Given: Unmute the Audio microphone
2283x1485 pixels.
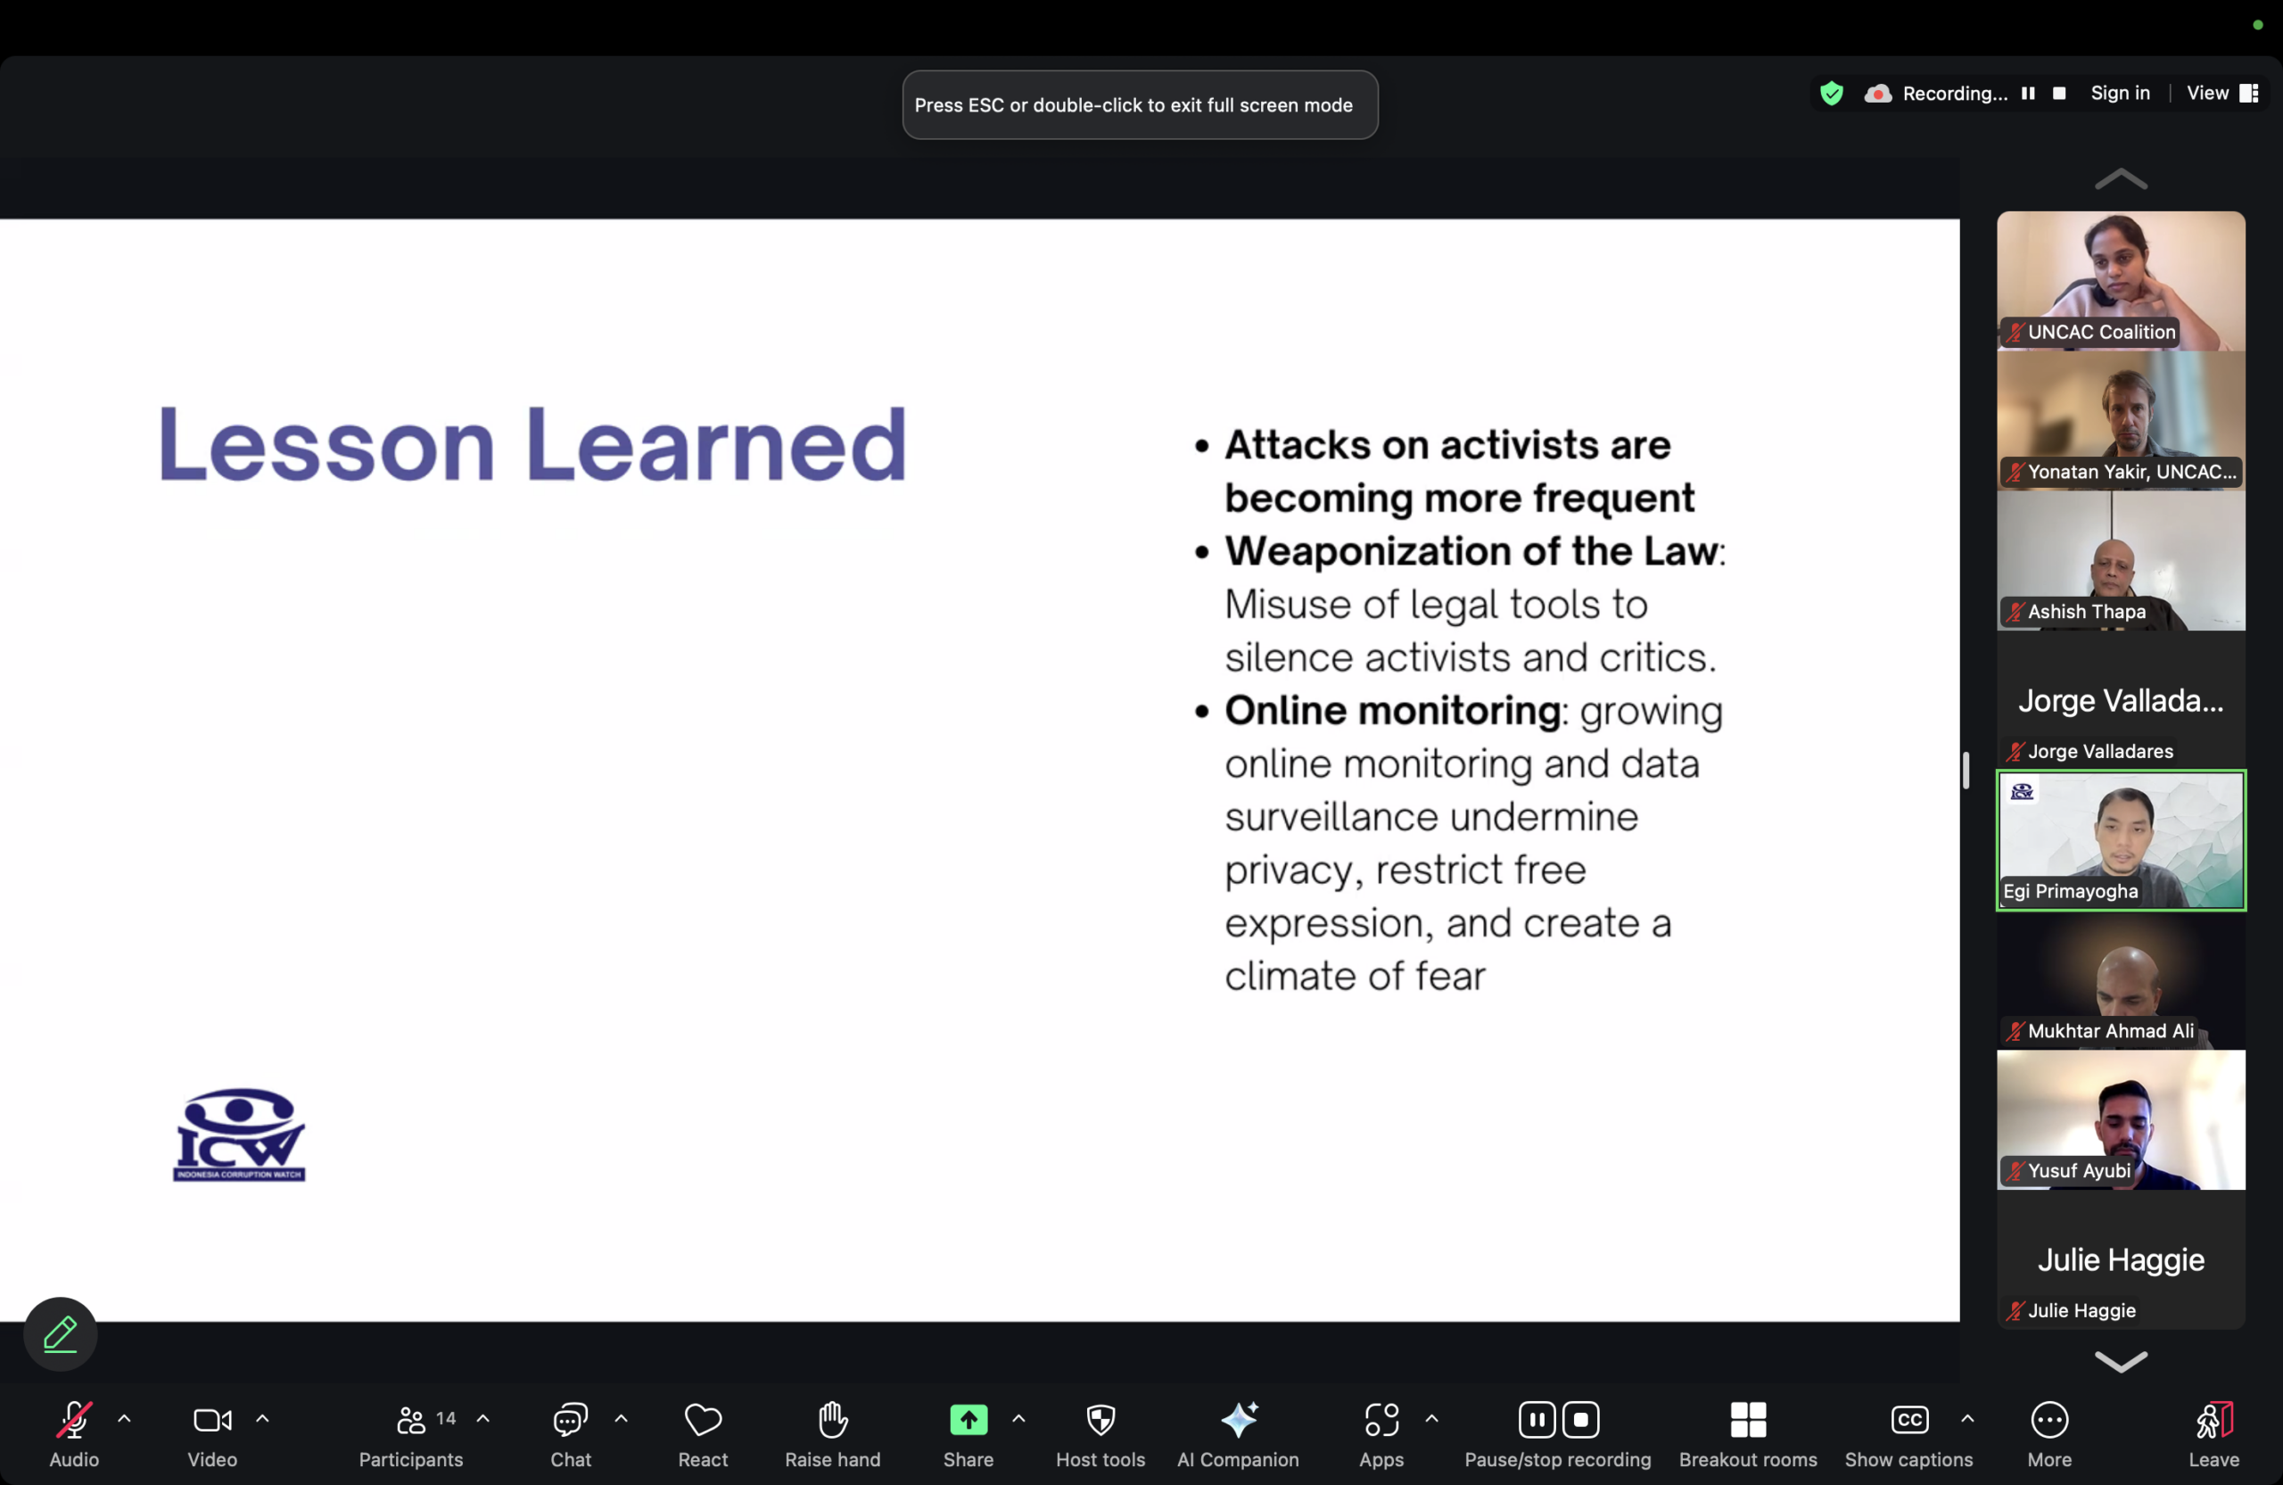Looking at the screenshot, I should click(74, 1420).
